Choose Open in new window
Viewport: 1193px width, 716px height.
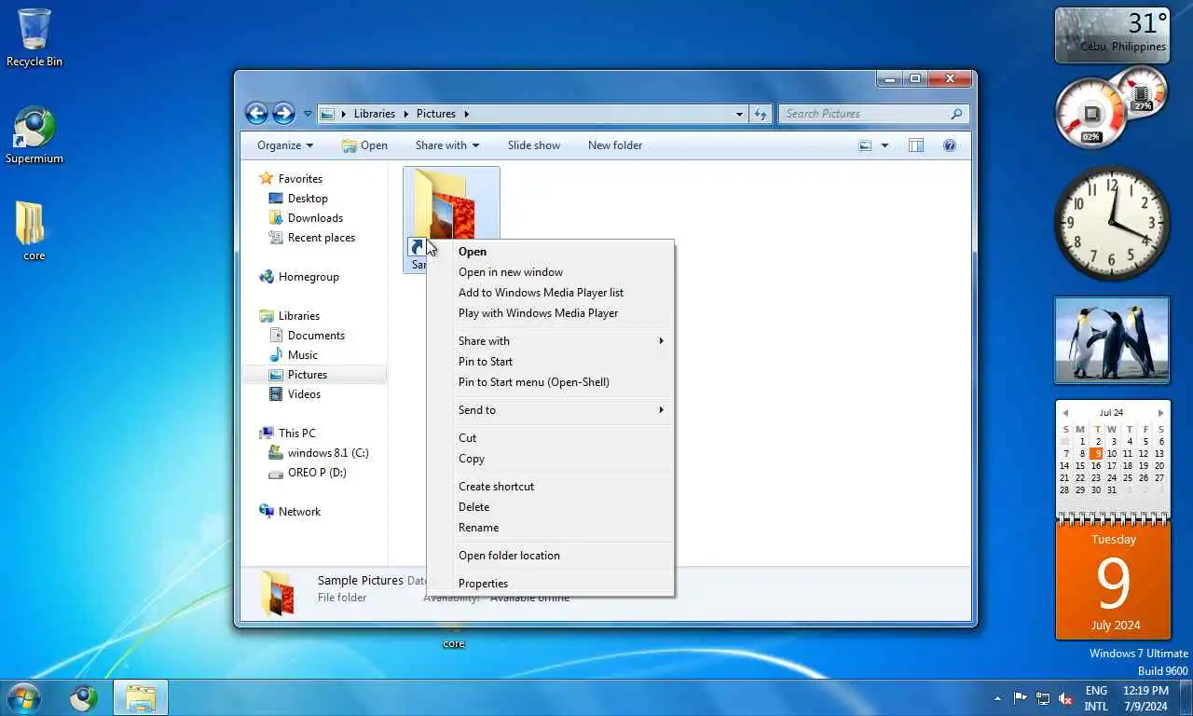tap(550, 272)
